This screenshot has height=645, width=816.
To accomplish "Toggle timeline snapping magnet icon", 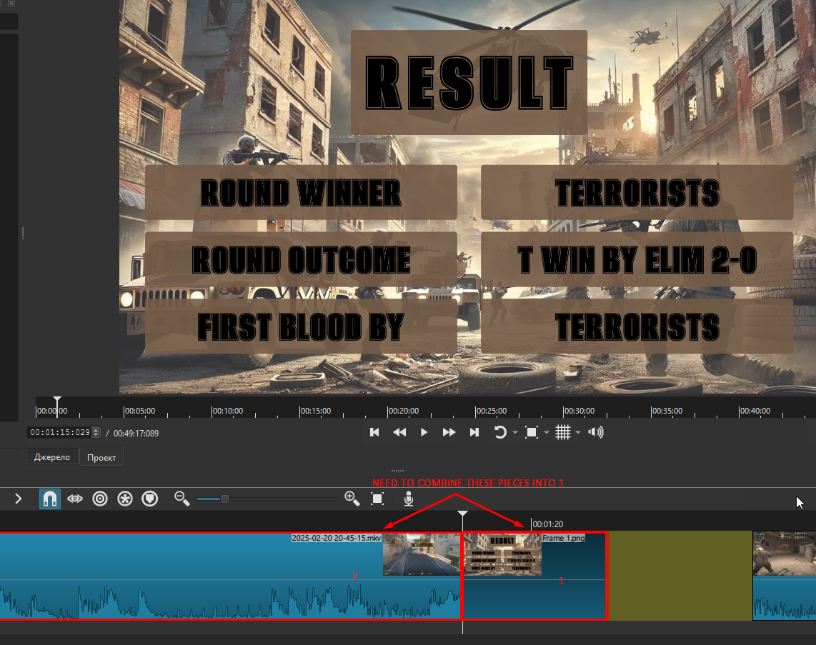I will pos(50,499).
